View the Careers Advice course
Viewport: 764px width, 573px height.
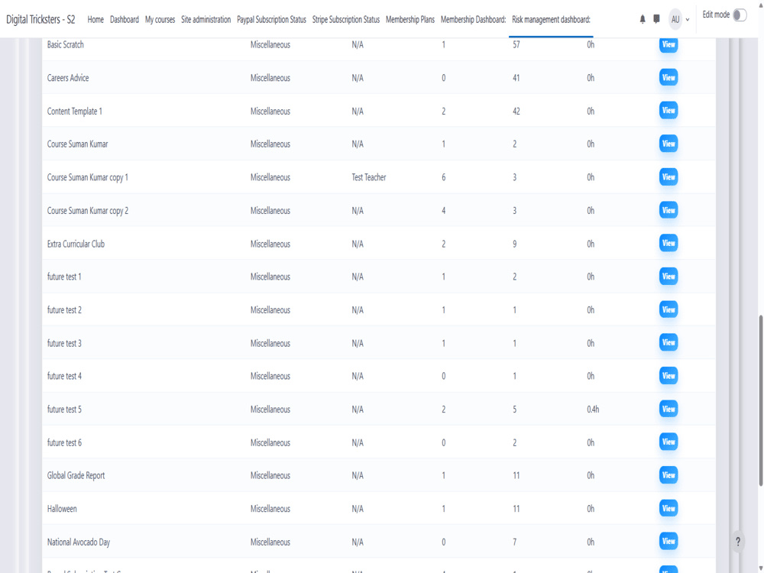[668, 77]
